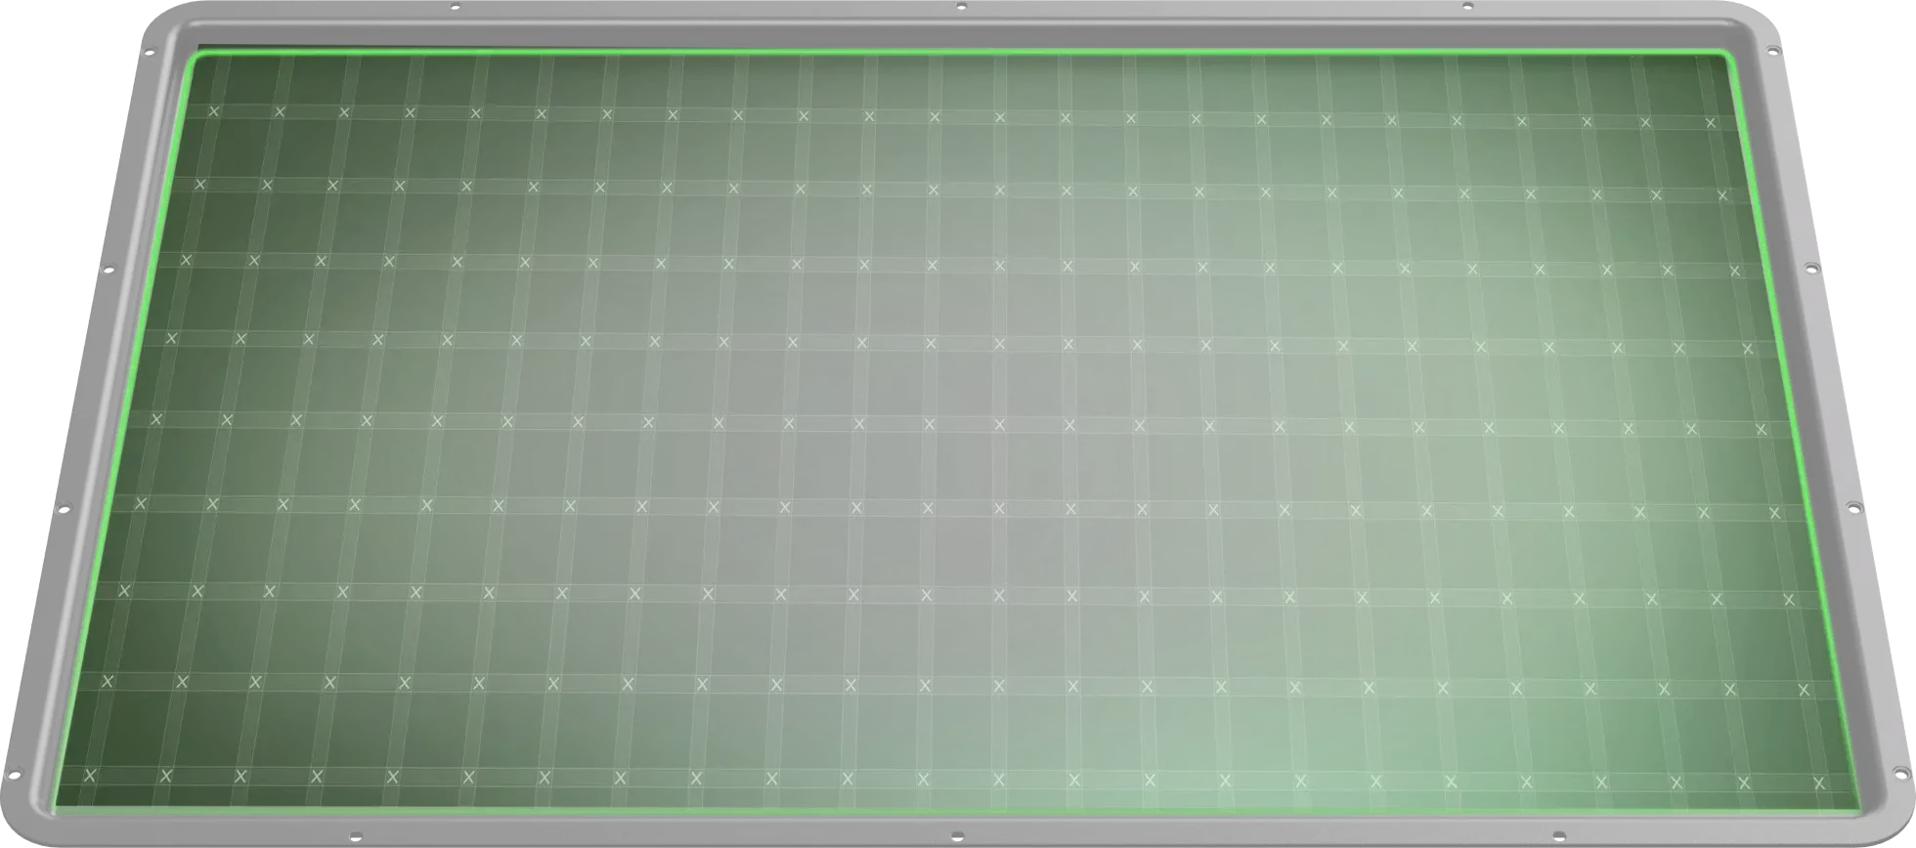This screenshot has width=1916, height=848.
Task: Select the top-right screw hole on the top frame edge
Action: 1467,7
